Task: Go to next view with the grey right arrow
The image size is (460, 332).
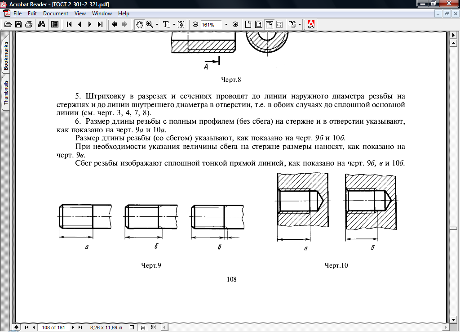Action: pos(124,24)
